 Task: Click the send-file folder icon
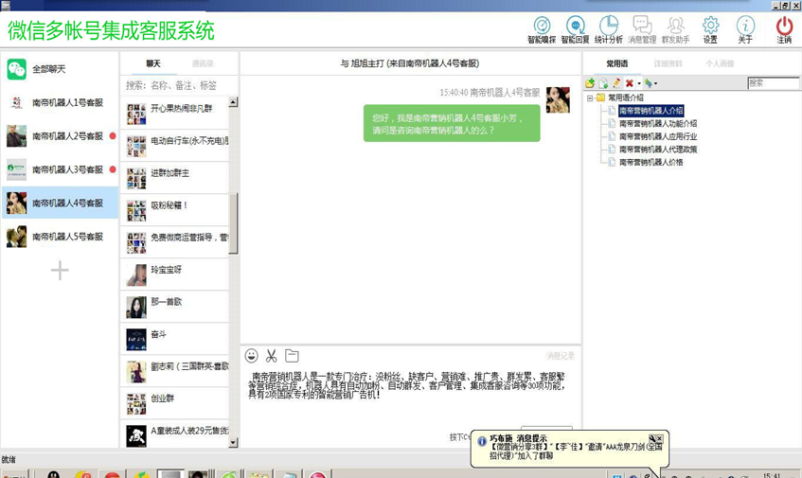(292, 355)
